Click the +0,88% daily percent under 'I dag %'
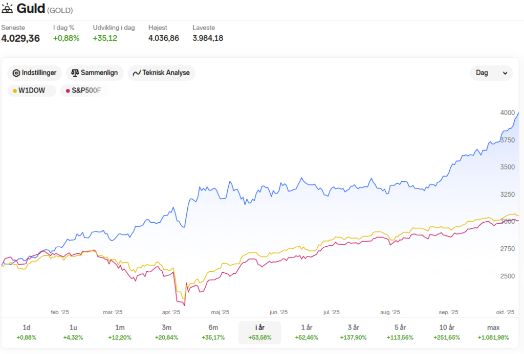524x354 pixels. (x=66, y=38)
